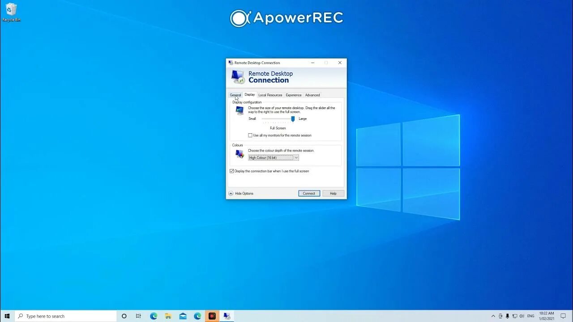Viewport: 573px width, 322px height.
Task: Launch second Edge icon beside Mail
Action: [x=197, y=316]
